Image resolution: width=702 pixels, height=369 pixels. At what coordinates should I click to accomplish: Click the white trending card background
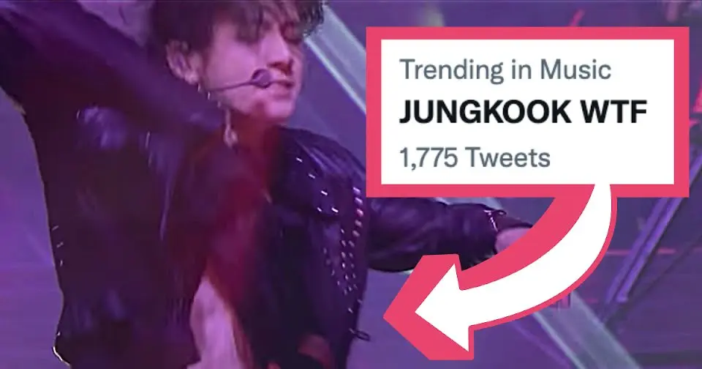(x=527, y=112)
